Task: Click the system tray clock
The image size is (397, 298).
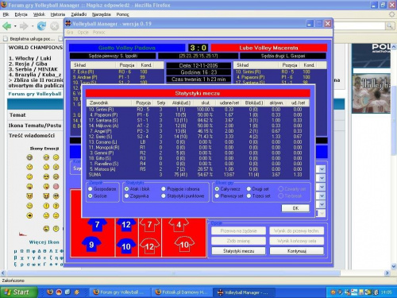Action: [386, 292]
